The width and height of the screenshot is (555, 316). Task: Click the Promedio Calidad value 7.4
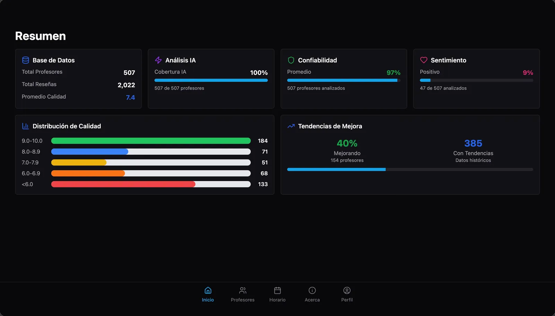[x=130, y=98]
